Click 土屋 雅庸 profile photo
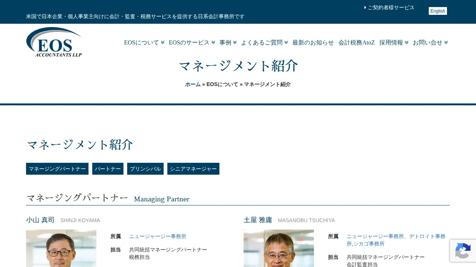The width and height of the screenshot is (476, 267). [x=279, y=248]
